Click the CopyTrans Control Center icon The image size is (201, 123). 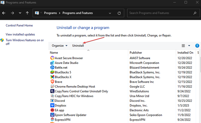click(x=52, y=91)
